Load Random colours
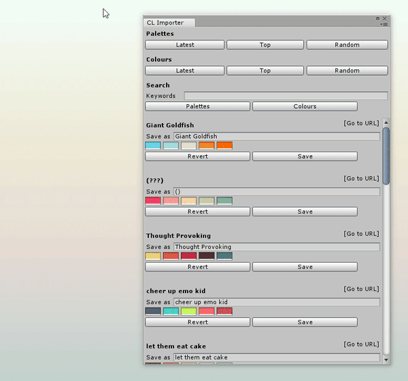The height and width of the screenshot is (381, 408). point(347,71)
